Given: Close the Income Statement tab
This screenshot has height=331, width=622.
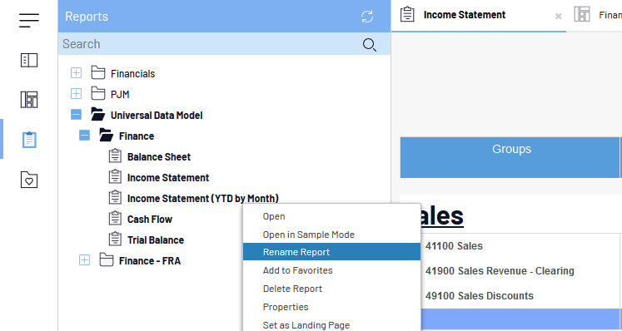Looking at the screenshot, I should (558, 17).
